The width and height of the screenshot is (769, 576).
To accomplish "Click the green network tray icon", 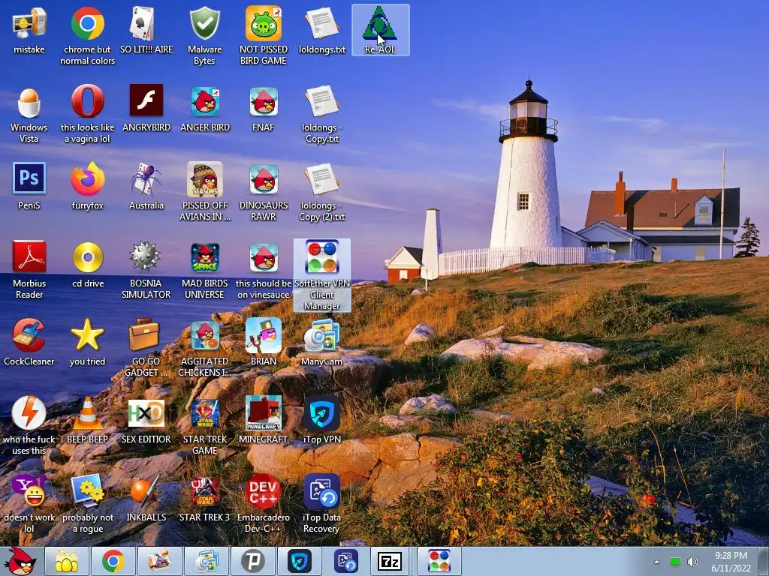I will click(x=675, y=562).
